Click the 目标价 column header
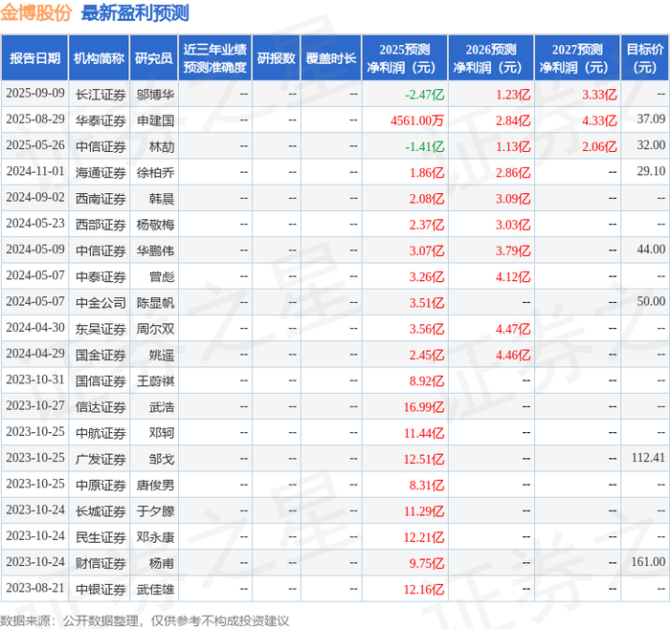This screenshot has width=670, height=629. point(645,58)
